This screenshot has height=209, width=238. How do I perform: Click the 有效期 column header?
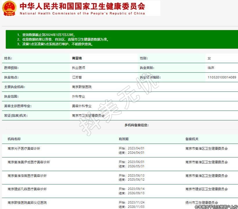coord(123,139)
